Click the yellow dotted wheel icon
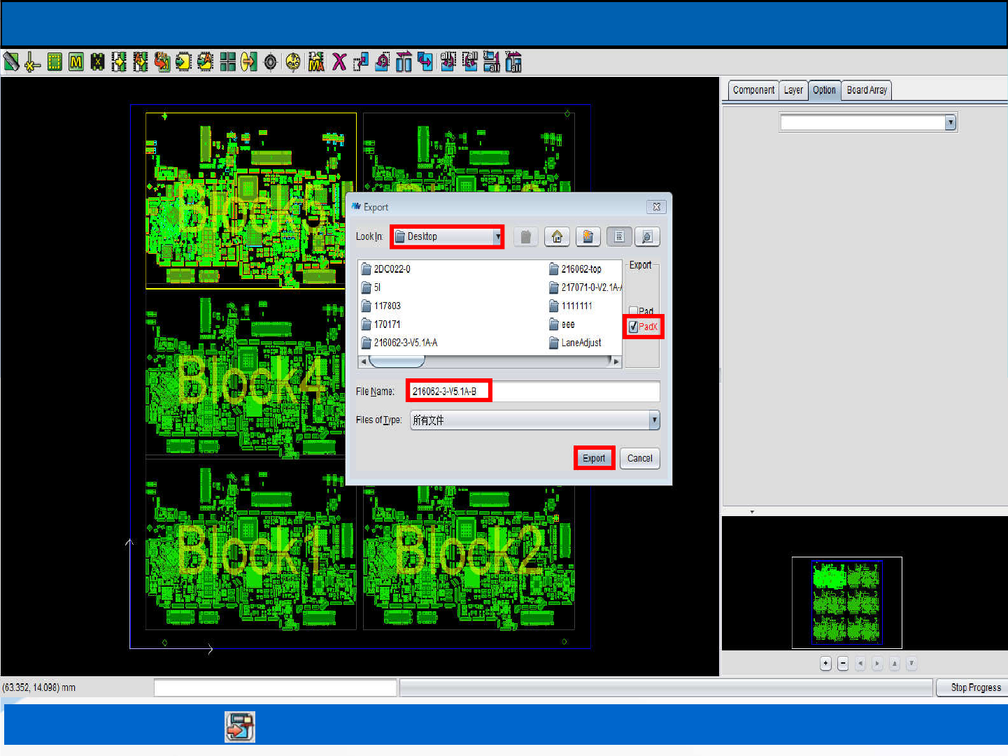Image resolution: width=1008 pixels, height=756 pixels. [293, 62]
